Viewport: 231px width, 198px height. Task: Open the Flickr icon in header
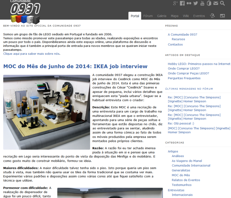click(189, 3)
